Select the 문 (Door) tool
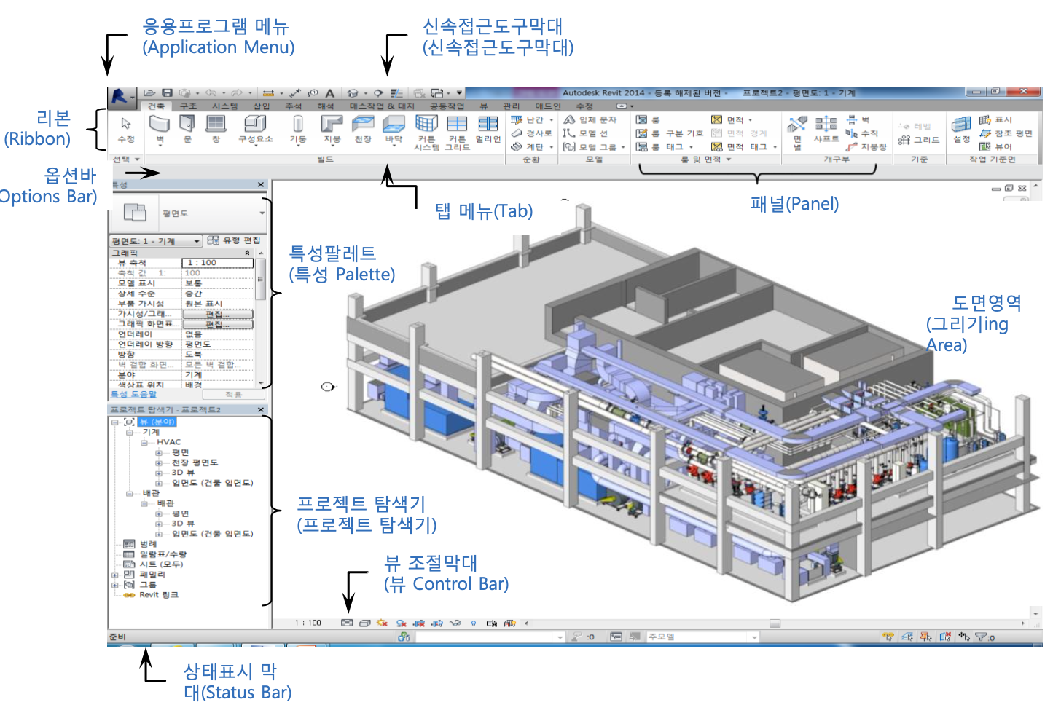The image size is (1061, 705). [187, 130]
